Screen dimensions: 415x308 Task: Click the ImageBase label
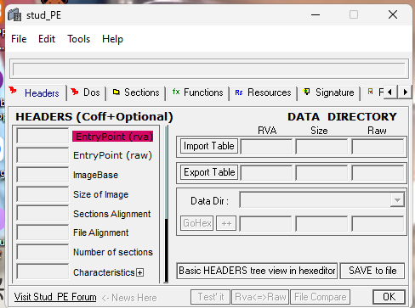95,175
